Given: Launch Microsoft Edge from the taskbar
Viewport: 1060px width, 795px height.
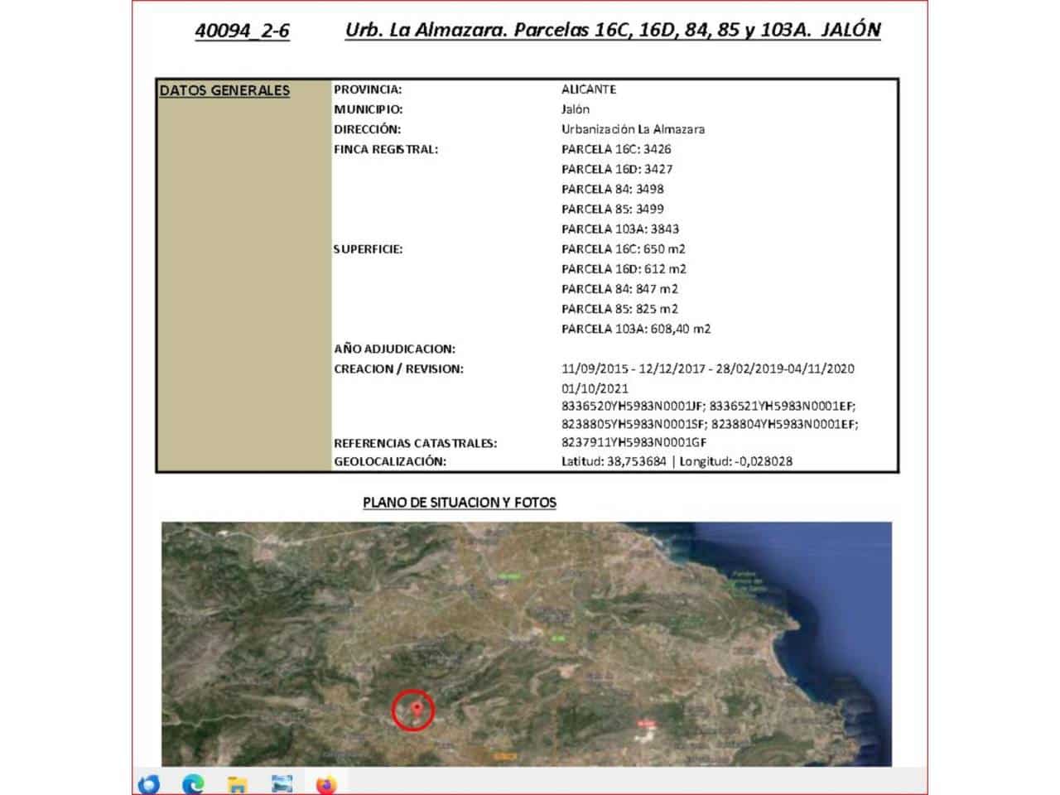Looking at the screenshot, I should coord(193,782).
